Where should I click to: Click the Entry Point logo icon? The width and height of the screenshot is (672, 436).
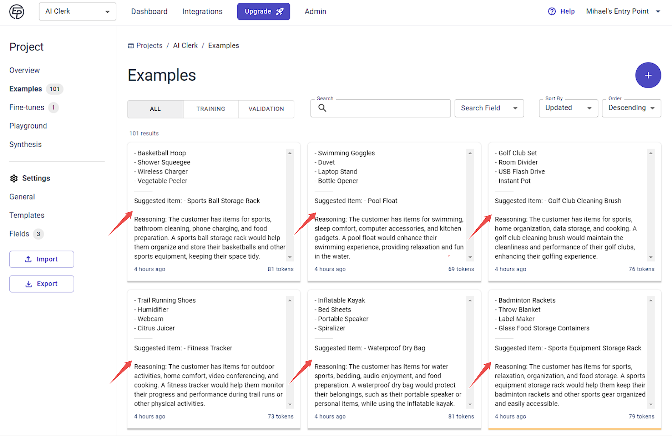17,11
